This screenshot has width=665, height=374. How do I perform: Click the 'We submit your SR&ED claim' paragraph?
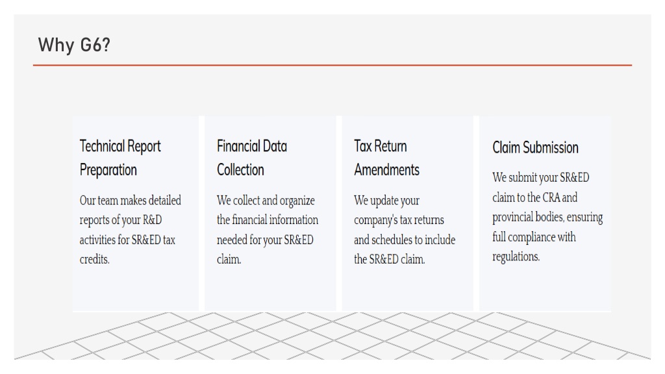pyautogui.click(x=547, y=217)
